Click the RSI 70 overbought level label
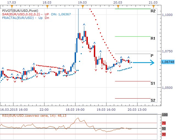The image size is (177, 140). point(164,123)
